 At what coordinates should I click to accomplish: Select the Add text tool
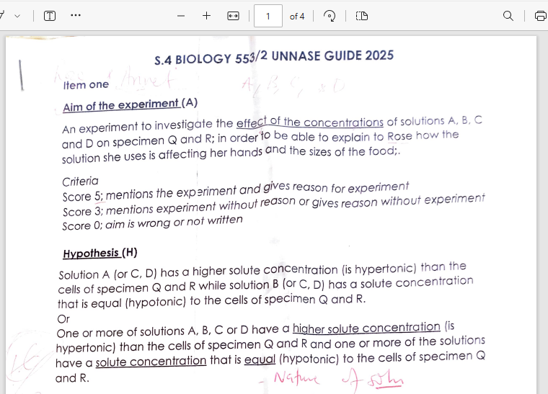[x=50, y=16]
